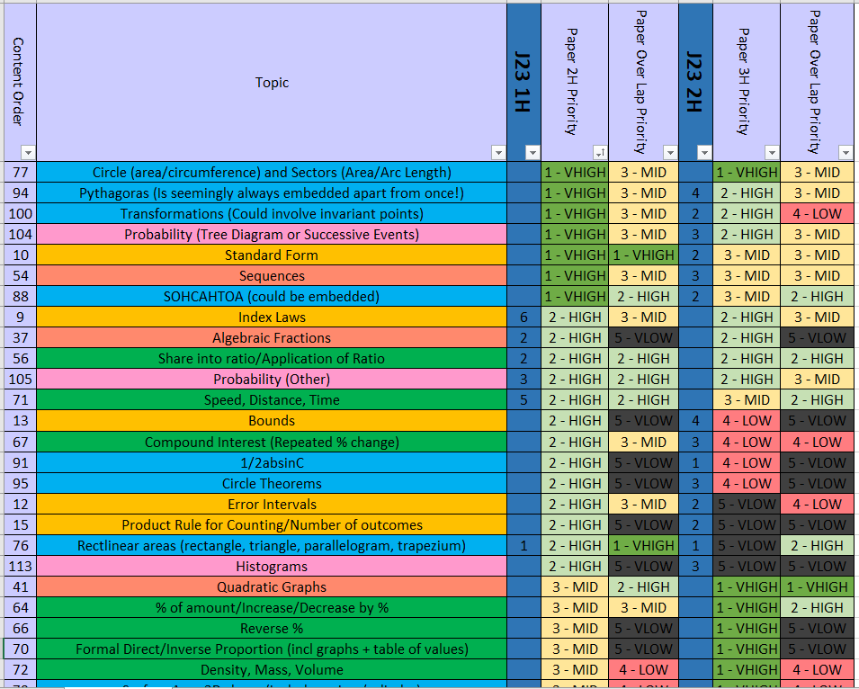The height and width of the screenshot is (689, 859).
Task: Select J23 1H value 3 in Probability (Other) row
Action: coord(523,379)
